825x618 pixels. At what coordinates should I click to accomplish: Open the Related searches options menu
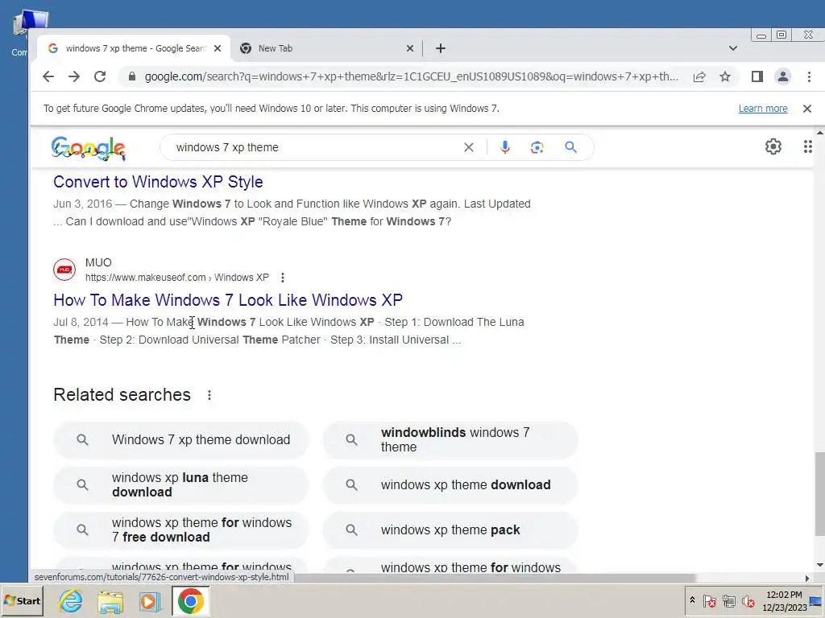[x=209, y=395]
